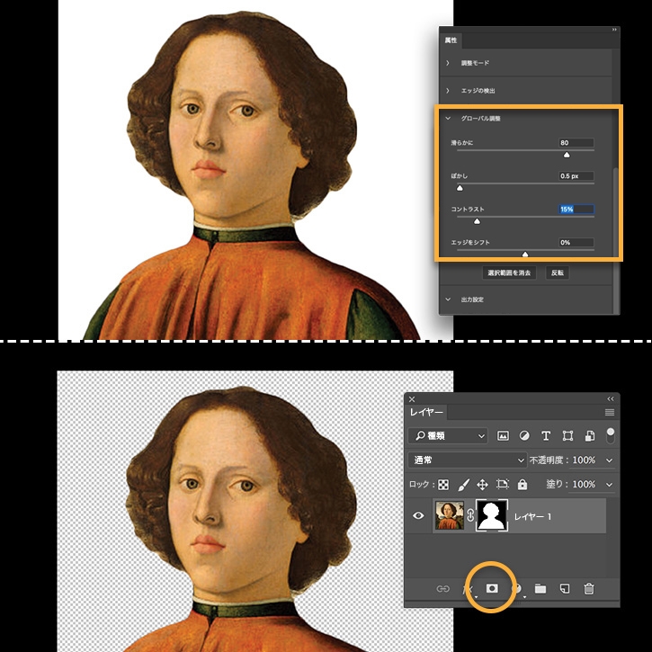Filter layers by type layers icon
Viewport: 652px width, 652px height.
(x=546, y=436)
